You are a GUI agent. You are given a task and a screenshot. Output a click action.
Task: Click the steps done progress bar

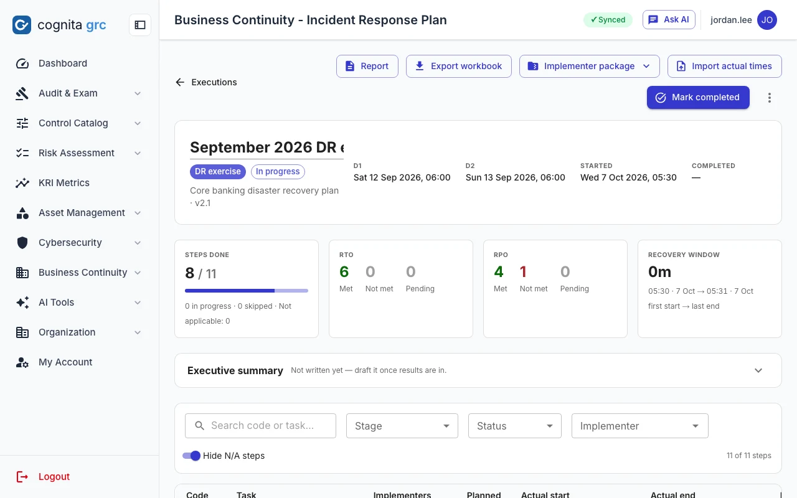tap(247, 291)
